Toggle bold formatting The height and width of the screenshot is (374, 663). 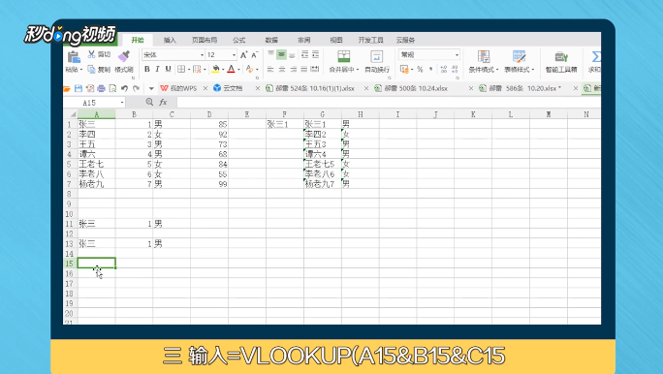[147, 69]
